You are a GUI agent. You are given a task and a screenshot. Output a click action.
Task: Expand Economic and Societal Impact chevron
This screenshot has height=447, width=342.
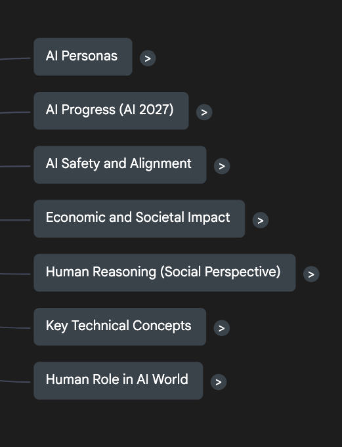pyautogui.click(x=260, y=220)
